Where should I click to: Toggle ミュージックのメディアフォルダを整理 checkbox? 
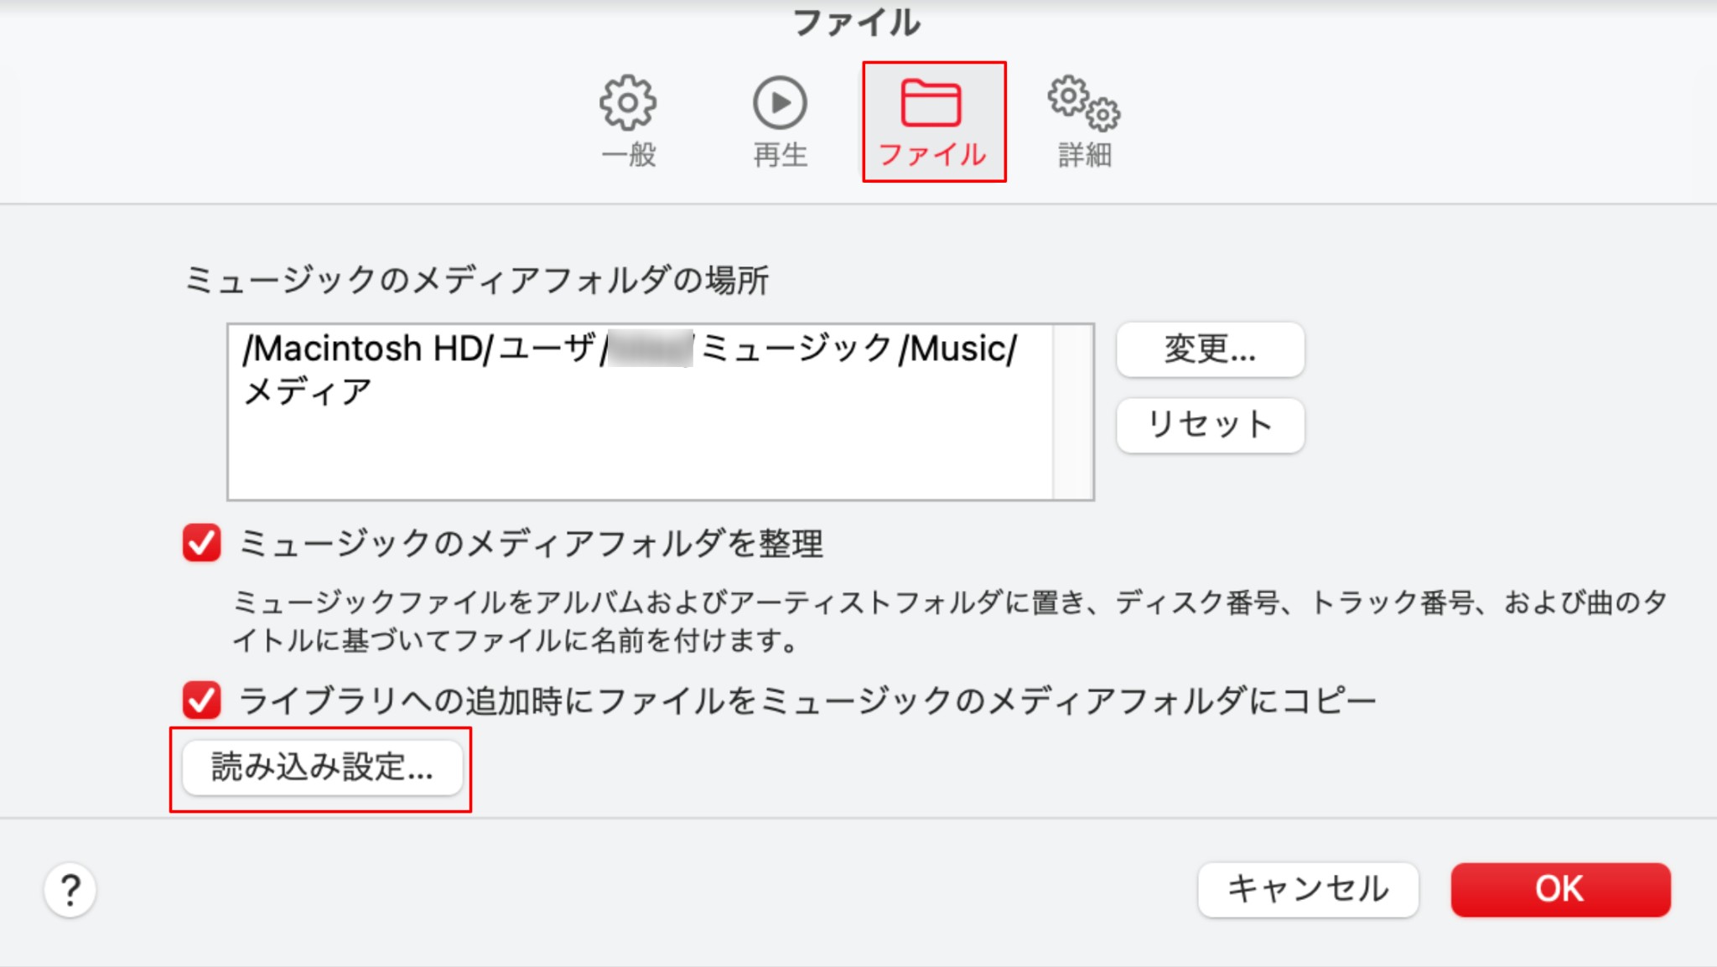pos(202,543)
